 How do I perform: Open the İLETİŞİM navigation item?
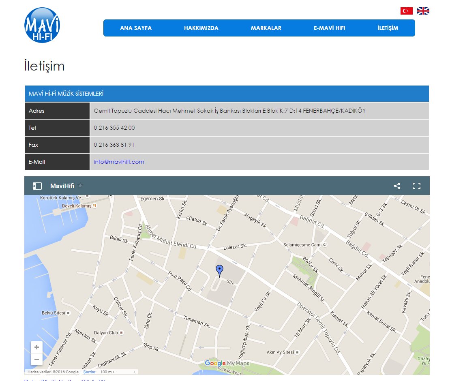pos(388,28)
